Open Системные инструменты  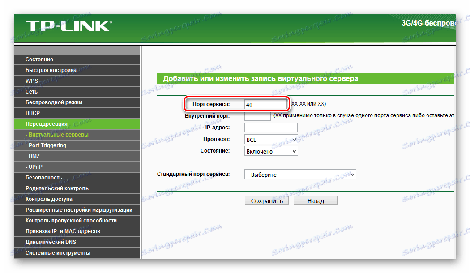click(77, 253)
